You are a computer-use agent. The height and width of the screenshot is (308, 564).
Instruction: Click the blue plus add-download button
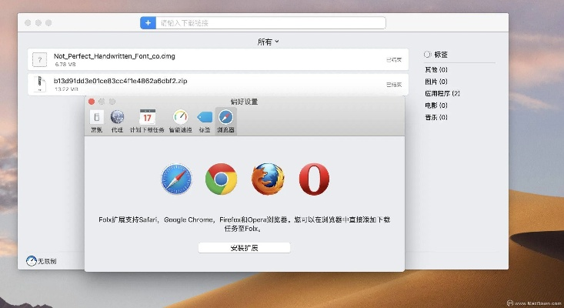pyautogui.click(x=148, y=23)
